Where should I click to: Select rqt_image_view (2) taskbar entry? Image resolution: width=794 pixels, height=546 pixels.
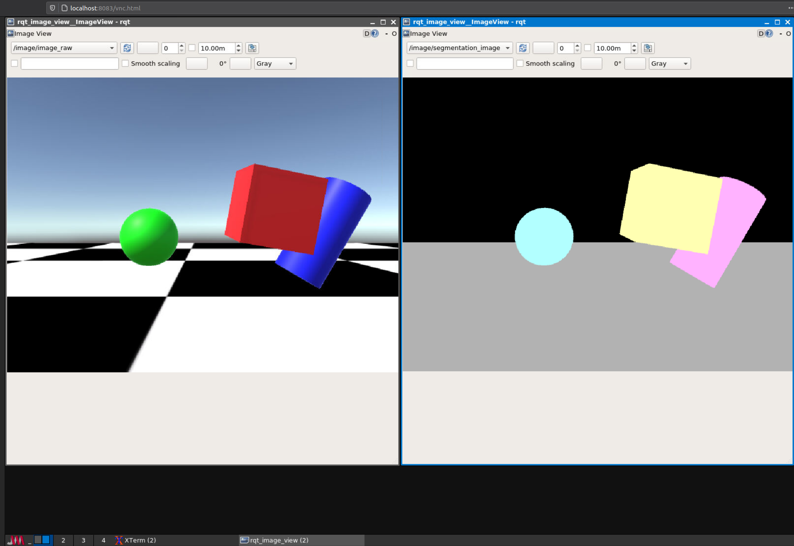click(x=275, y=540)
